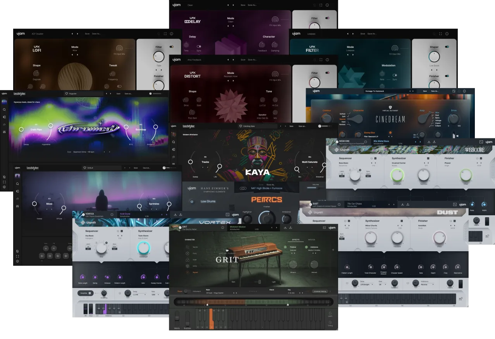The image size is (495, 339).
Task: Click Save as... in the beatMaker Chromed header
Action: coord(128,94)
